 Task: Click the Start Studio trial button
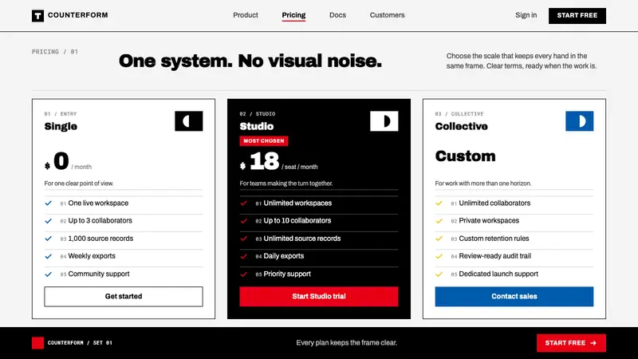318,296
